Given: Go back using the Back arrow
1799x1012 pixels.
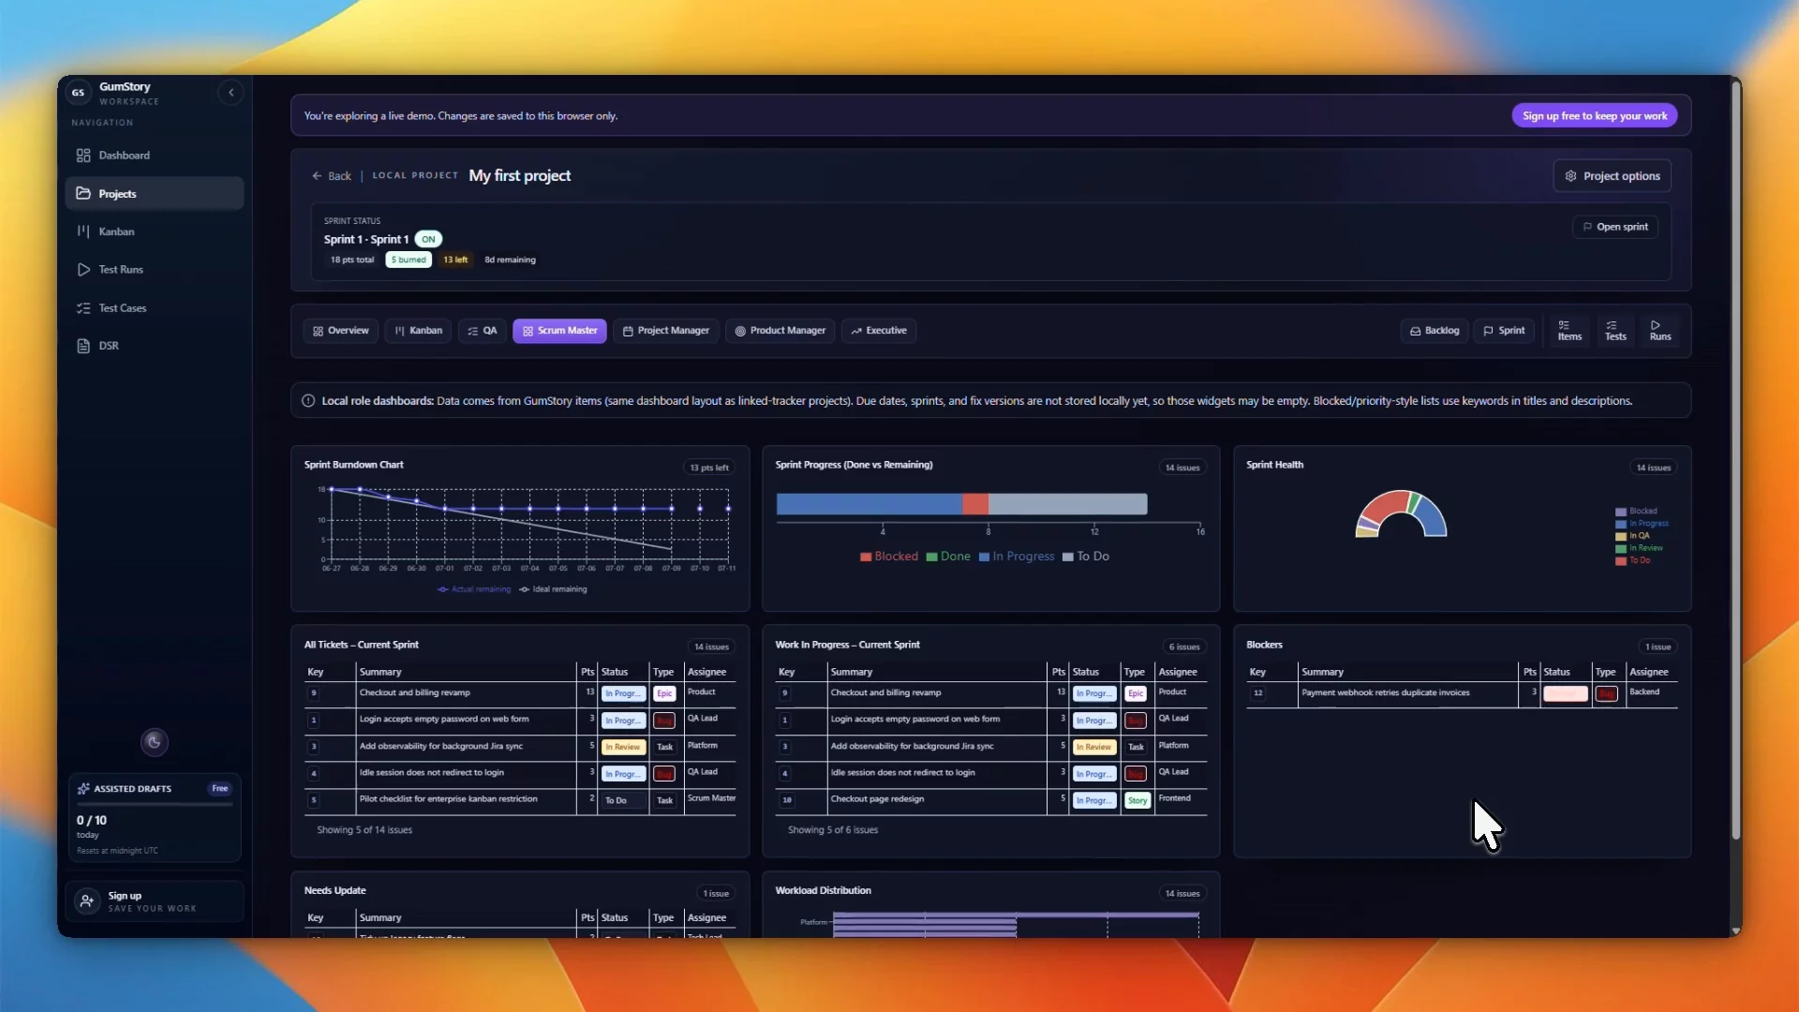Looking at the screenshot, I should point(331,176).
